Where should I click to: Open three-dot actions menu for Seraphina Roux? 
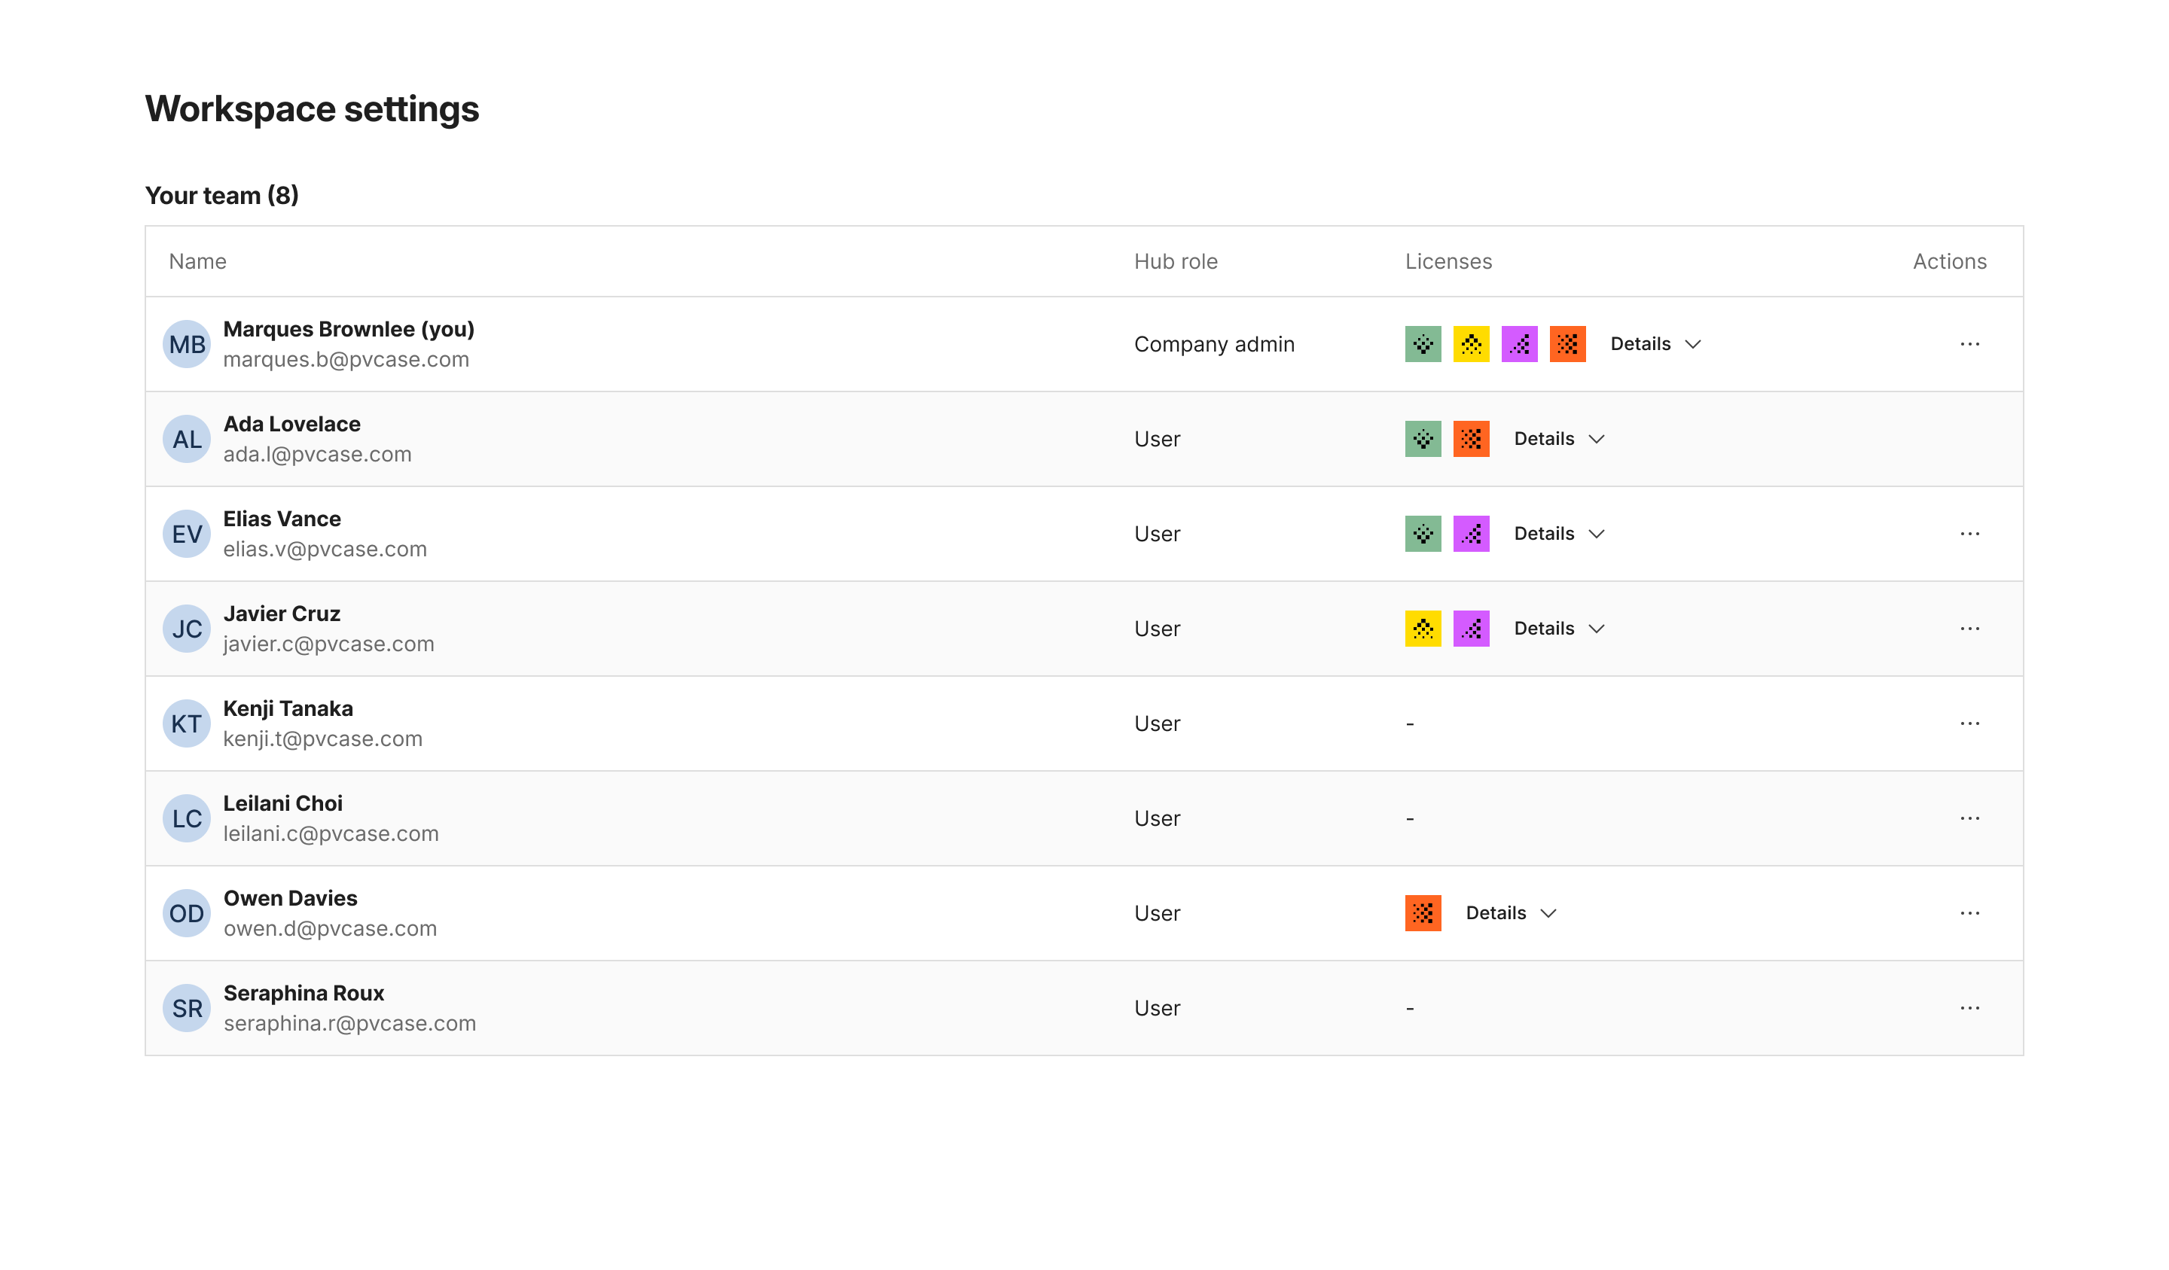click(x=1969, y=1007)
